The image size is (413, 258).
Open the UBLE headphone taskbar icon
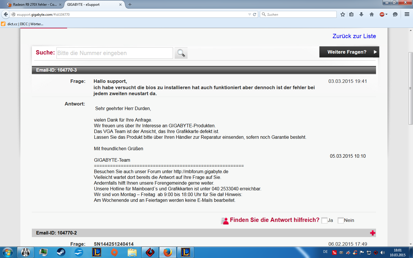[x=26, y=253]
